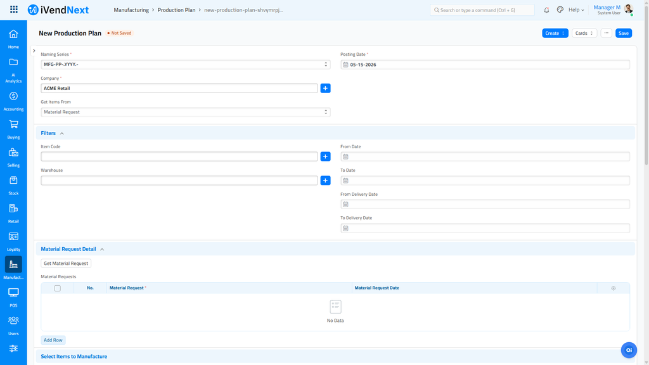This screenshot has width=649, height=365.
Task: Expand the form sidebar arrow
Action: pyautogui.click(x=34, y=51)
